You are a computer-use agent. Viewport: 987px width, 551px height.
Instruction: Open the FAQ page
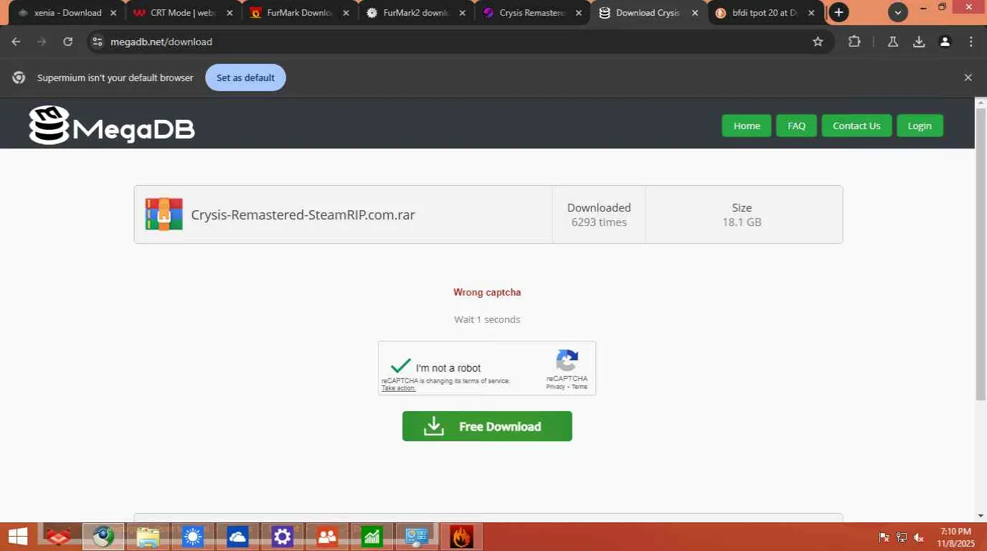point(796,126)
